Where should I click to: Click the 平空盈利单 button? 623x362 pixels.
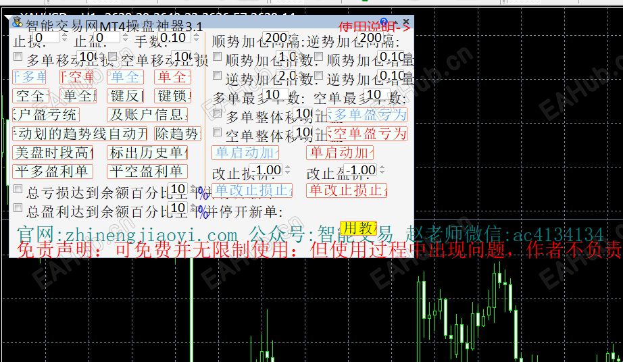(x=147, y=172)
